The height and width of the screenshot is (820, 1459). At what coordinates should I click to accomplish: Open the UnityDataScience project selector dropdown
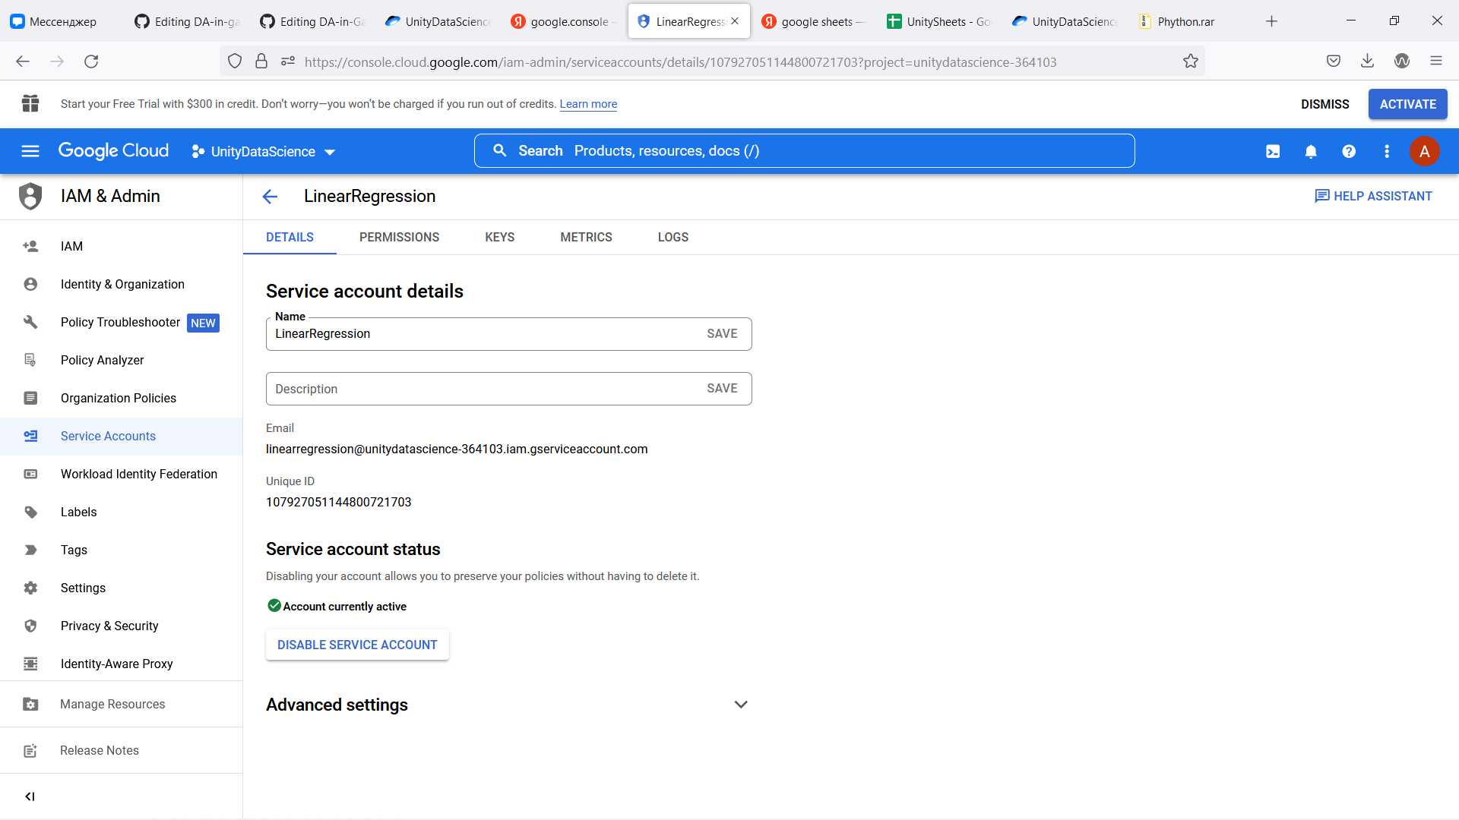point(263,152)
